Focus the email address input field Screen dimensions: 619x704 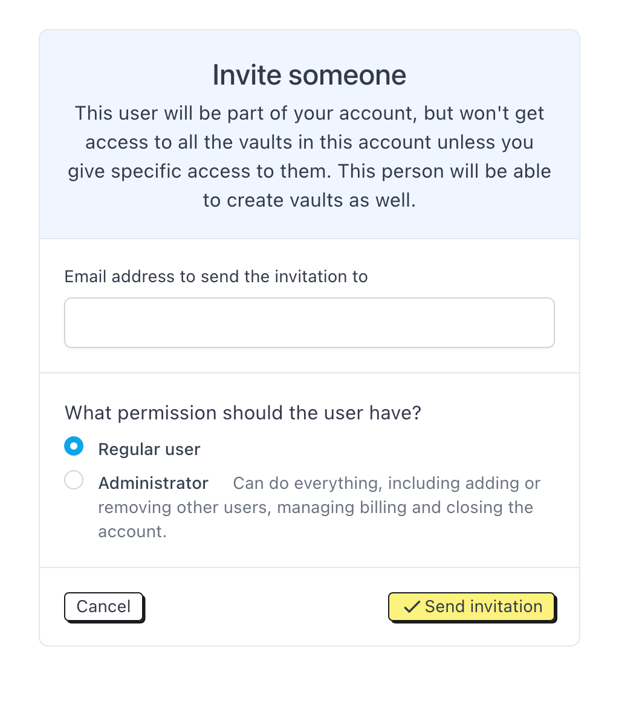pos(309,323)
